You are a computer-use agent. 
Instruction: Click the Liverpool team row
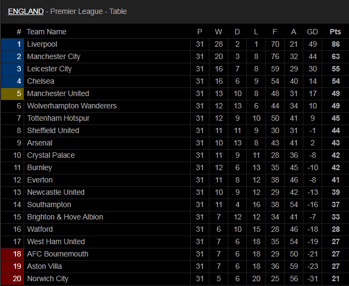[x=174, y=44]
